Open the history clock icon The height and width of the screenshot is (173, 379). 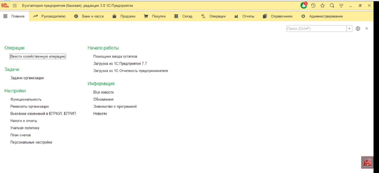[313, 6]
